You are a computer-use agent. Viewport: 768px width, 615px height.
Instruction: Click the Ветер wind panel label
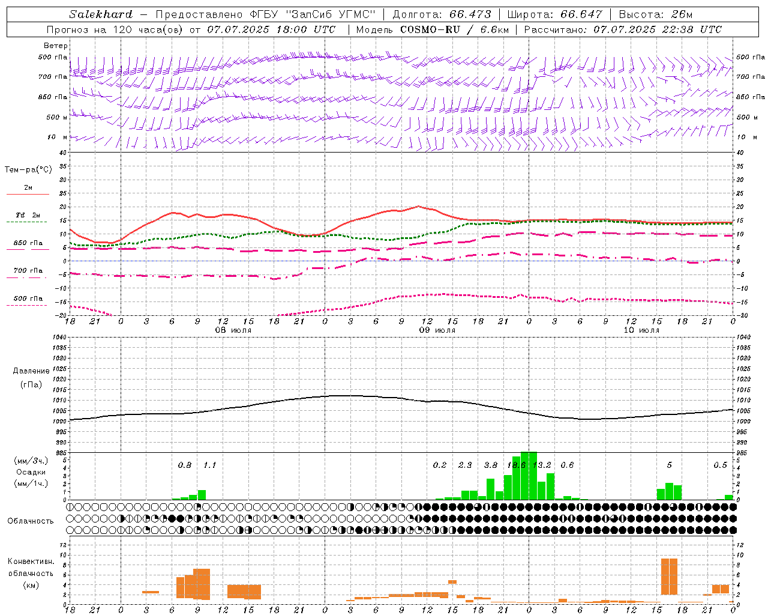click(56, 46)
